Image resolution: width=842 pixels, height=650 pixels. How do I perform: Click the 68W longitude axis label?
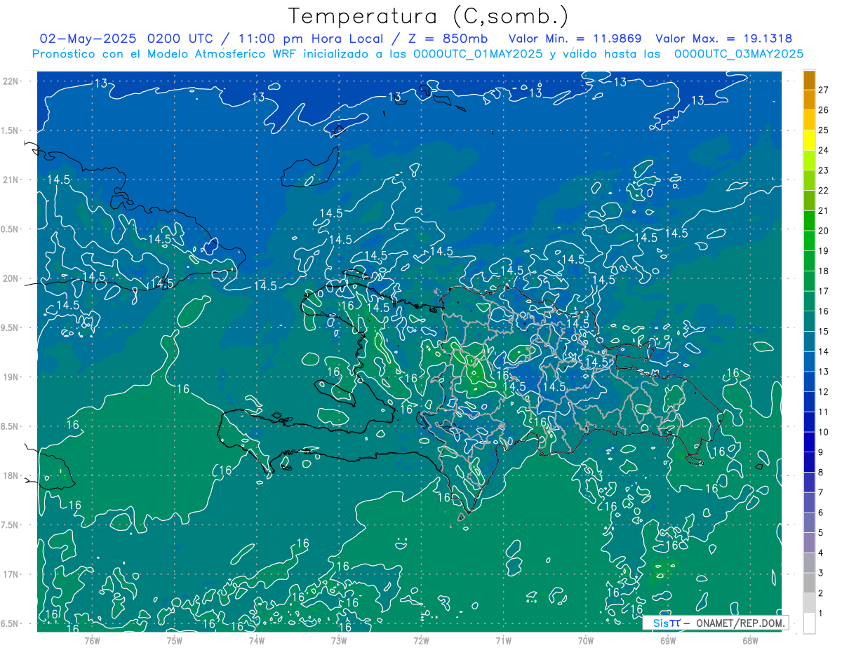(749, 640)
